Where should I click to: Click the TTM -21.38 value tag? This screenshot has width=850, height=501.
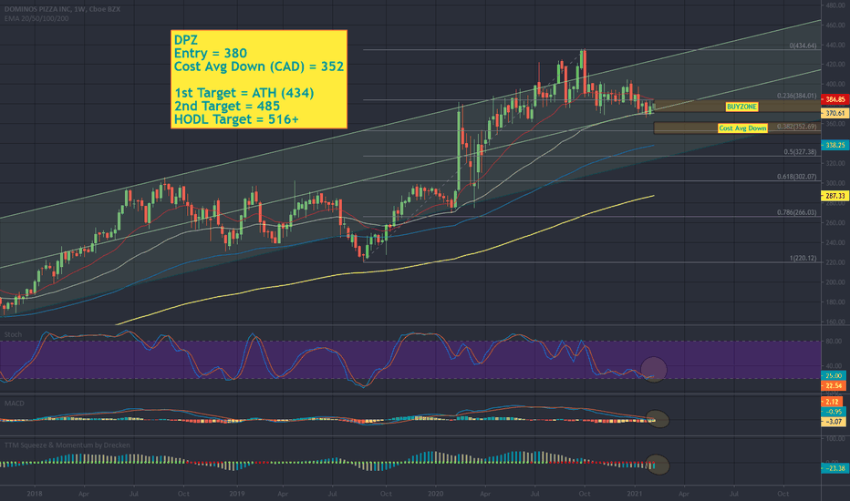point(834,468)
